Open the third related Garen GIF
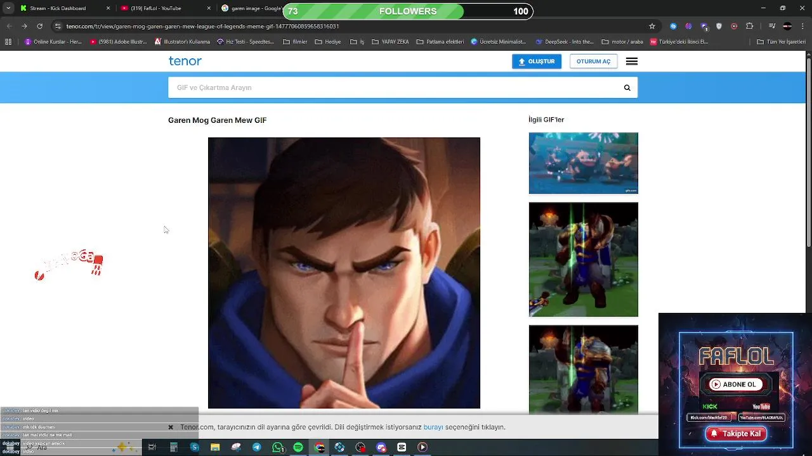 click(x=584, y=370)
